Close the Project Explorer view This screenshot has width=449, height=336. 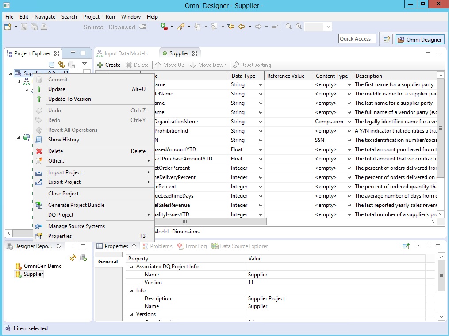[x=57, y=53]
